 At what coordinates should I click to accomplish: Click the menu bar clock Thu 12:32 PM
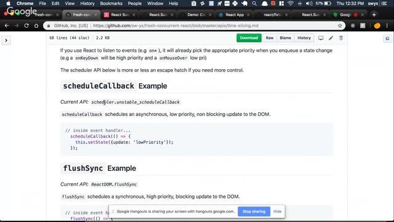(x=350, y=4)
